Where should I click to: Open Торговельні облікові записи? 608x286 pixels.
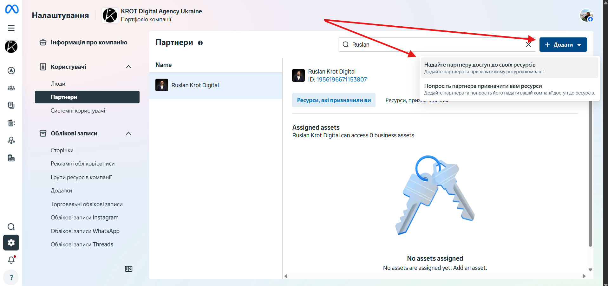point(87,204)
